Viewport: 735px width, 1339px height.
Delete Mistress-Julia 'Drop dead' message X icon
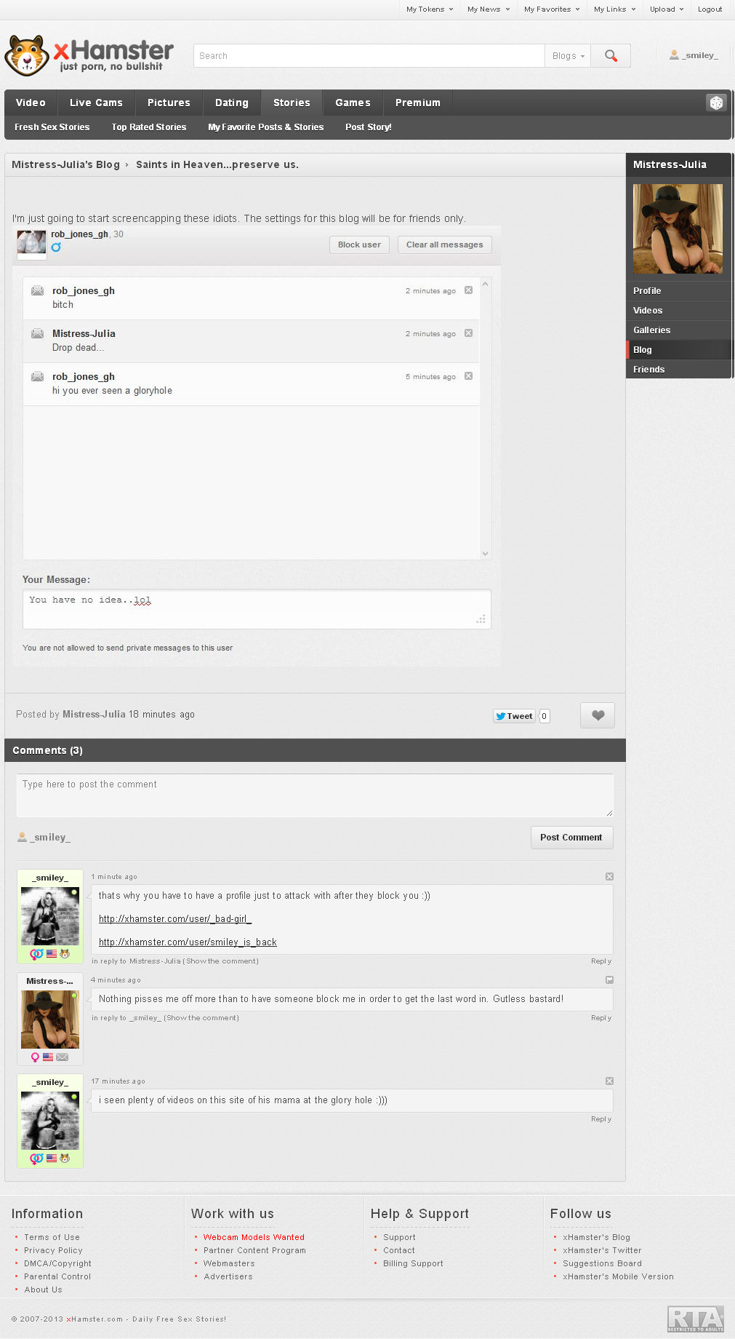468,333
